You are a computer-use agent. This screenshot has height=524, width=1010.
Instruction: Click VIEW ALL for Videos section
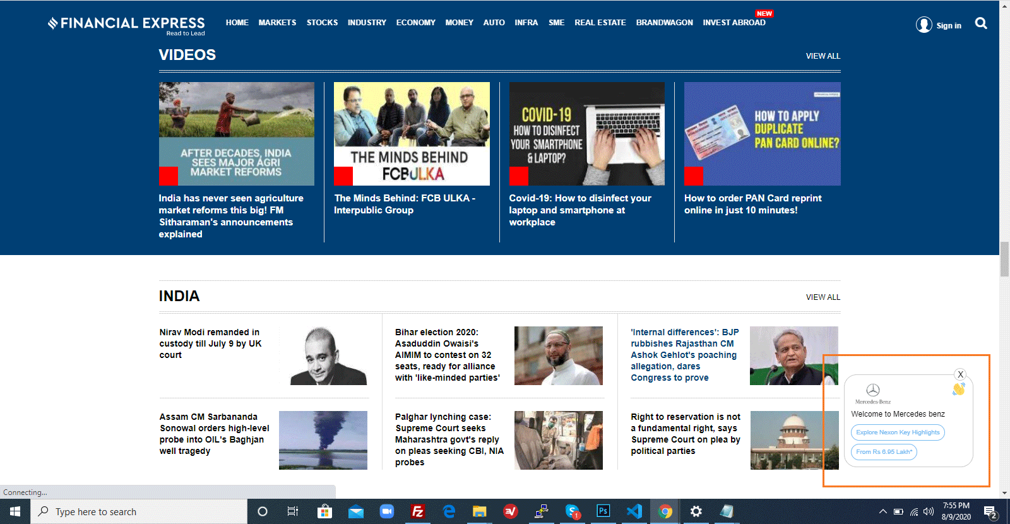pyautogui.click(x=823, y=56)
